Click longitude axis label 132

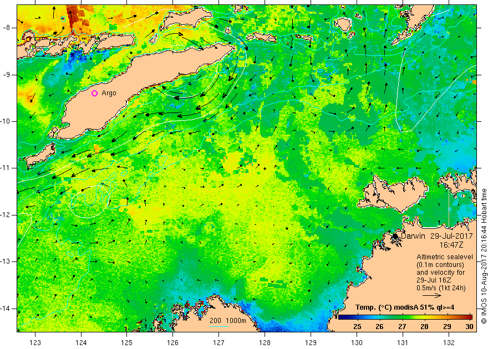coord(449,343)
